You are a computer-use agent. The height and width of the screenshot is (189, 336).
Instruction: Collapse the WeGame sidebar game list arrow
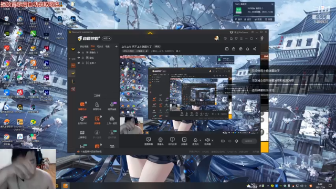(x=69, y=59)
